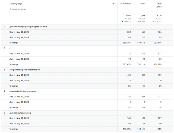Click sessions value 409 for dog-boarding
This screenshot has width=174, height=133.
[x=129, y=75]
